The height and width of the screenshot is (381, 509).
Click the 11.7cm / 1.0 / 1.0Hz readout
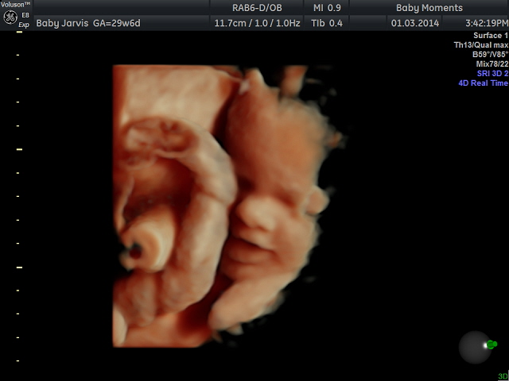257,23
